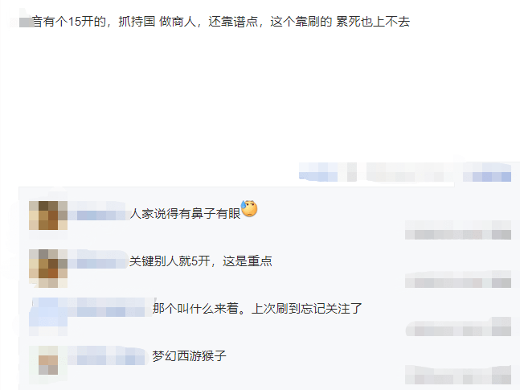520x390 pixels.
Task: Click blurred time/reply info under 忘记关注了 comment
Action: [458, 326]
